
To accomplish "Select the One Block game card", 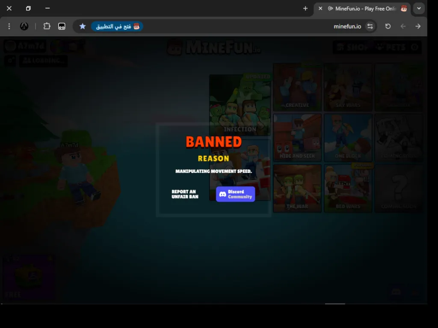I will (x=348, y=138).
